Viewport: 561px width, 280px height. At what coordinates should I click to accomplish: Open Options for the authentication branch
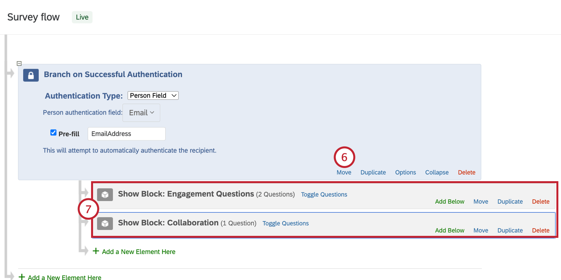pos(405,172)
